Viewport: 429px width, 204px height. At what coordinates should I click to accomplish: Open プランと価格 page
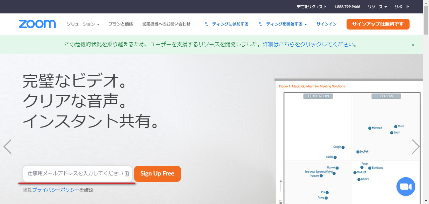click(121, 24)
